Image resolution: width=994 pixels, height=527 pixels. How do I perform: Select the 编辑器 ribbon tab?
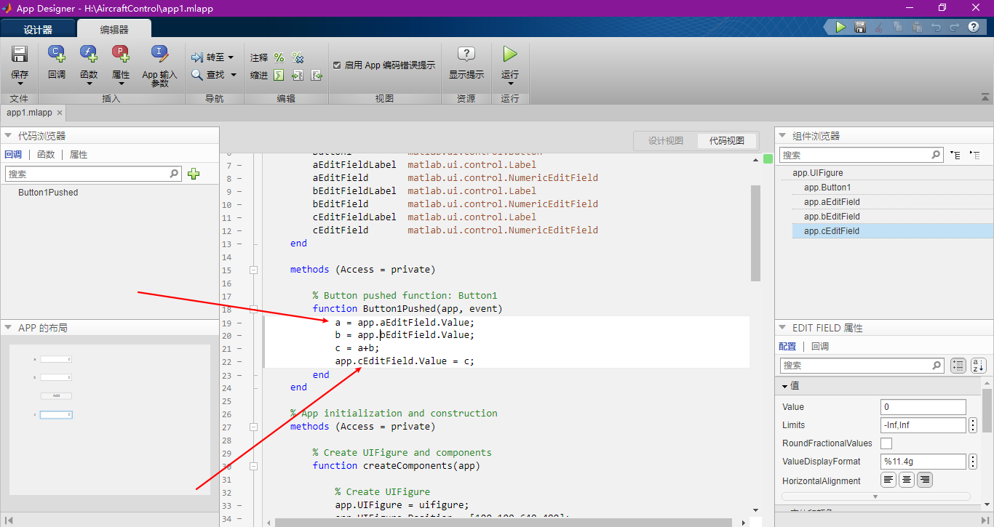[114, 29]
